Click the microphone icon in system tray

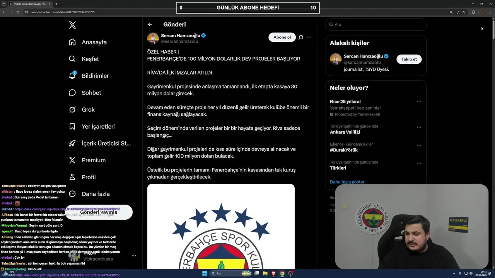(460, 273)
